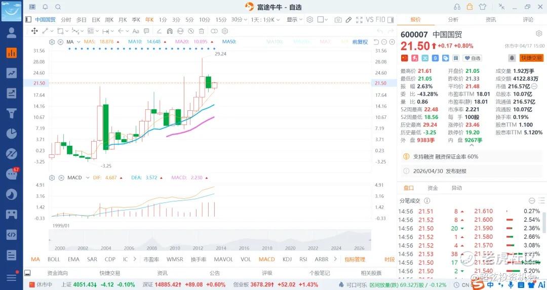Open the 30分 interval dropdown

tap(238, 20)
